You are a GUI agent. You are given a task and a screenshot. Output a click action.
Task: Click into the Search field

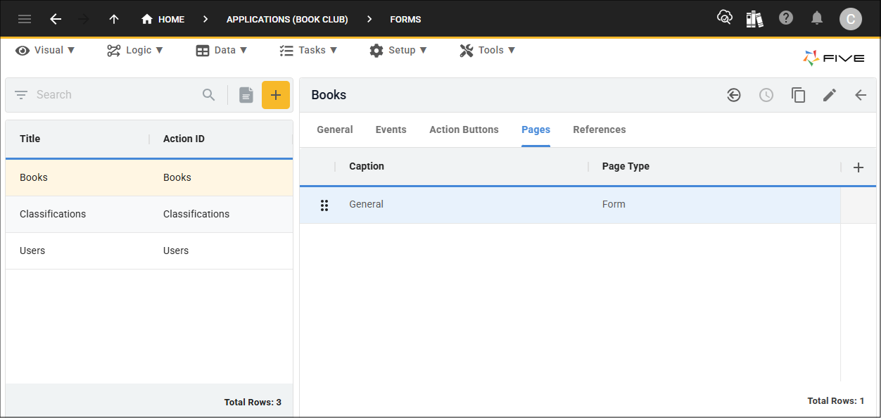(x=116, y=95)
